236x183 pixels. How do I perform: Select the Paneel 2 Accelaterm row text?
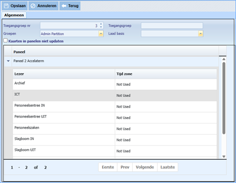(x=29, y=61)
